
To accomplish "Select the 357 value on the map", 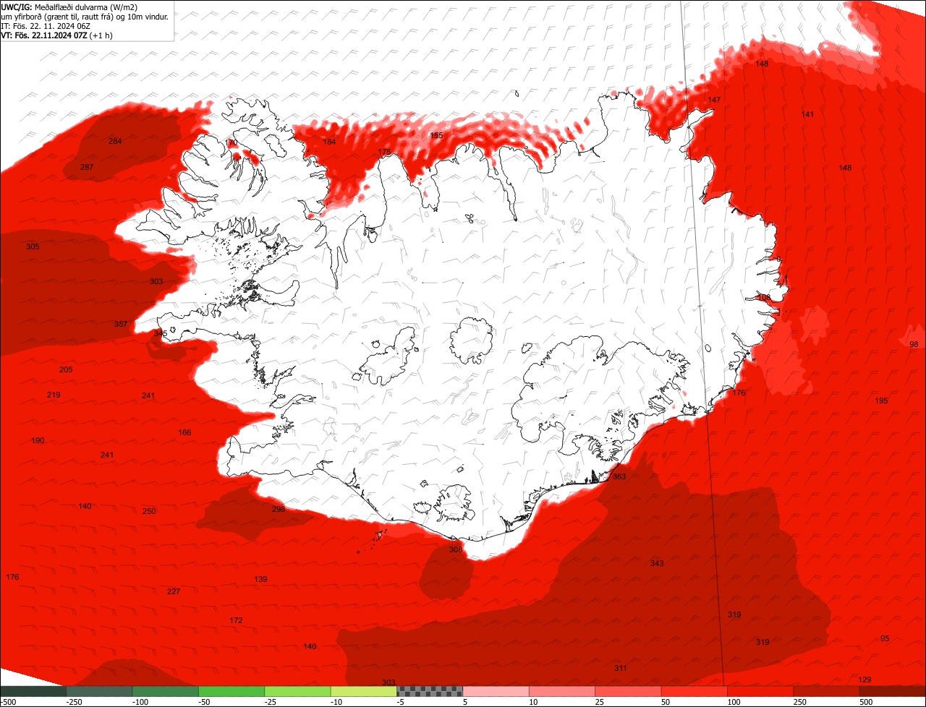I will click(121, 324).
